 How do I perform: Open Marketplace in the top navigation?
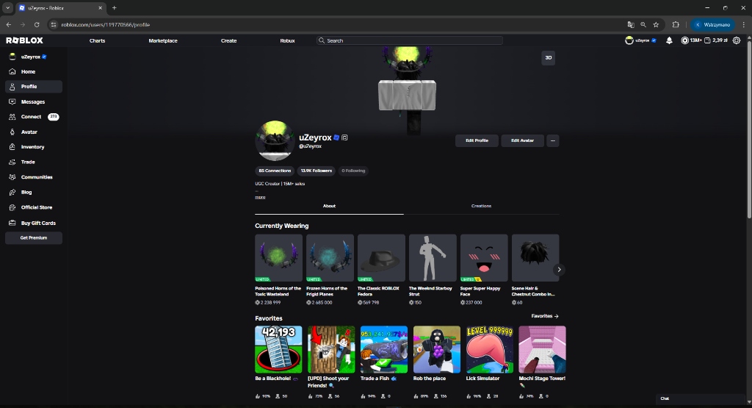[x=163, y=41]
